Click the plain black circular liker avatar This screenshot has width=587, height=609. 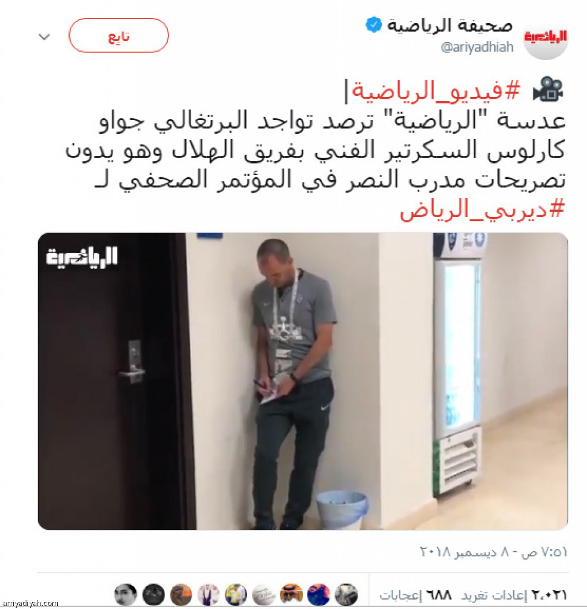154,595
